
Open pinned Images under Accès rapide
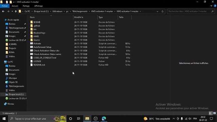[x=12, y=36]
